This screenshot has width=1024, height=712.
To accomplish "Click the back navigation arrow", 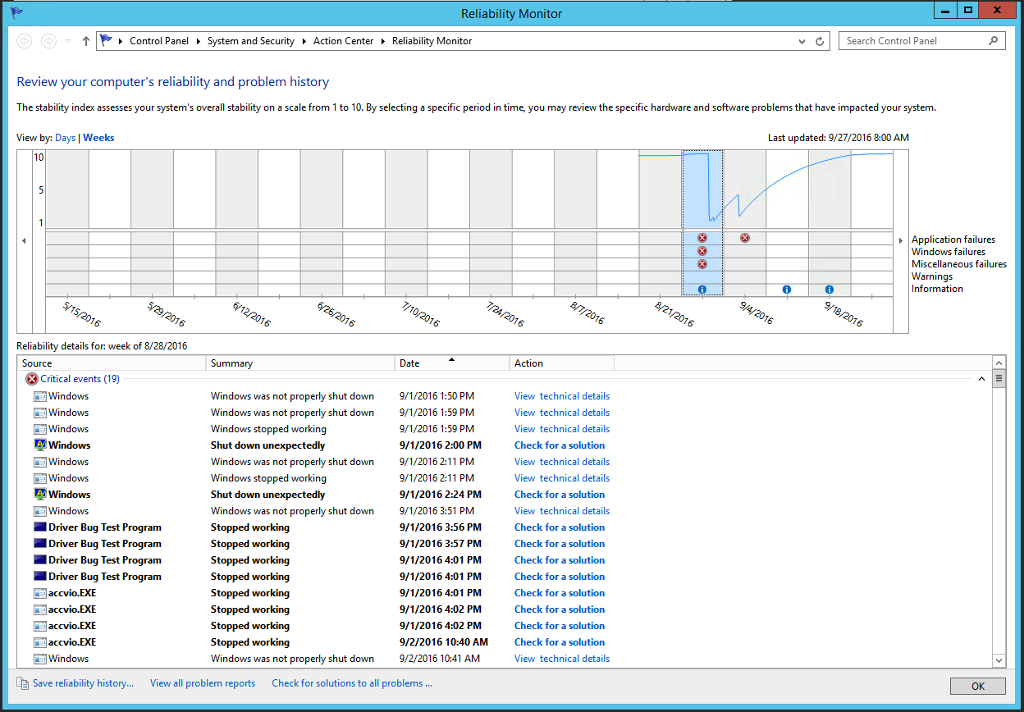I will [x=24, y=40].
